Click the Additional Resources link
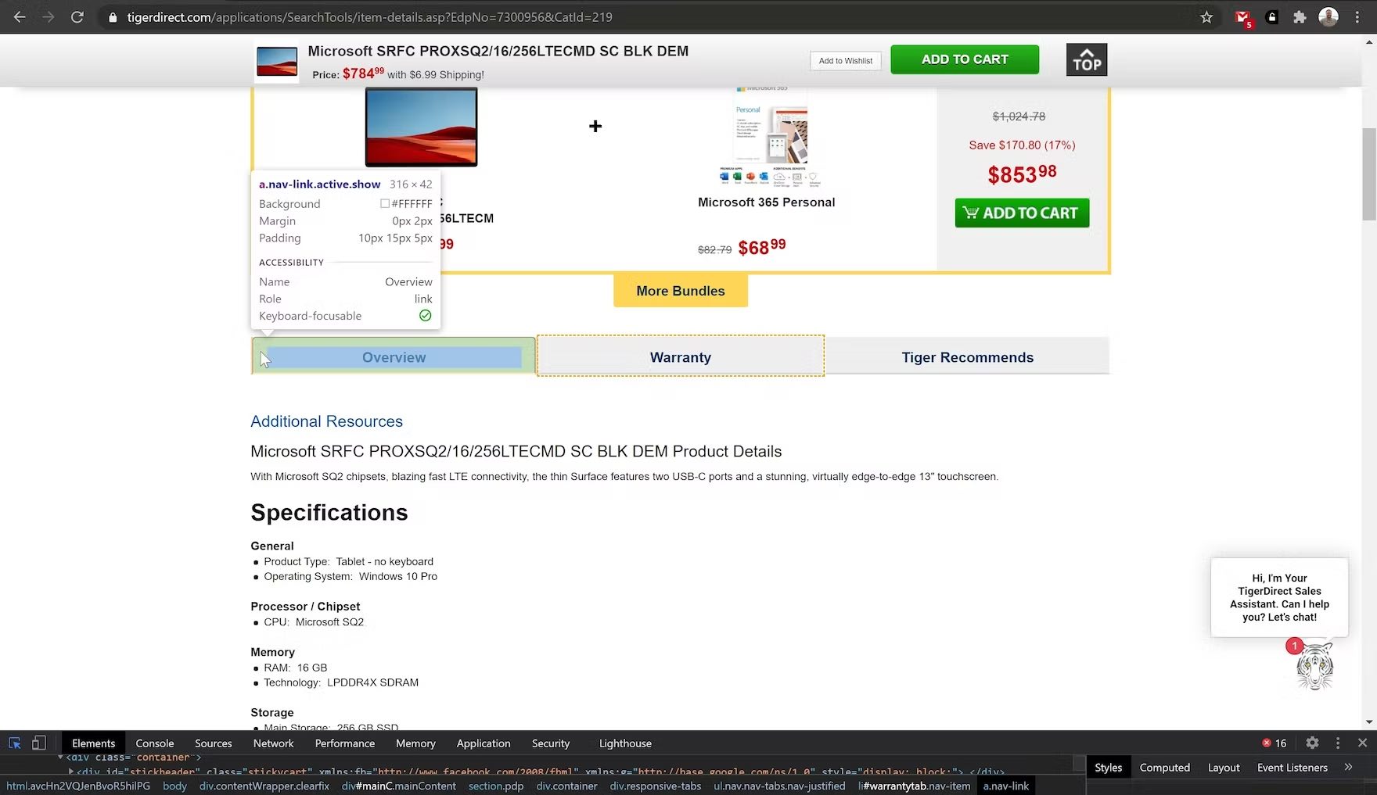Screen dimensions: 1377x795 (326, 421)
